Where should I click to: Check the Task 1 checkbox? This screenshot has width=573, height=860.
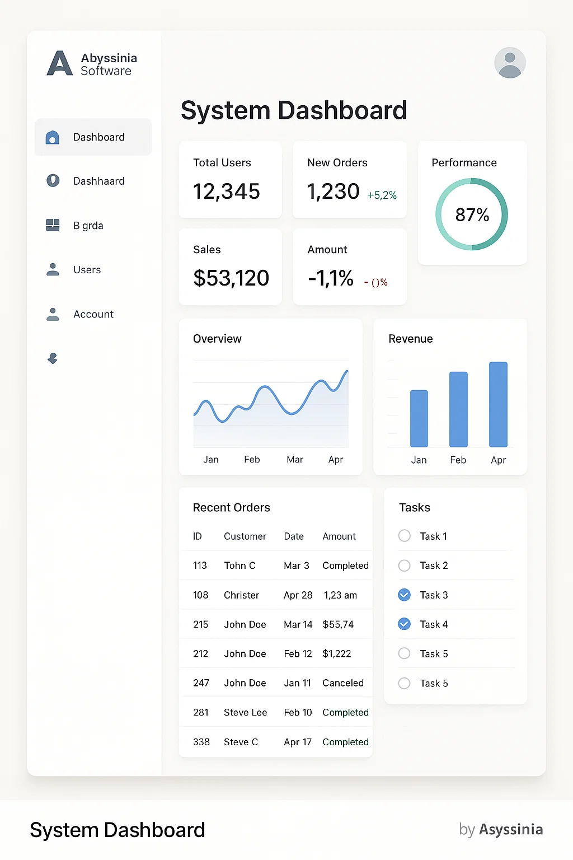pyautogui.click(x=404, y=536)
